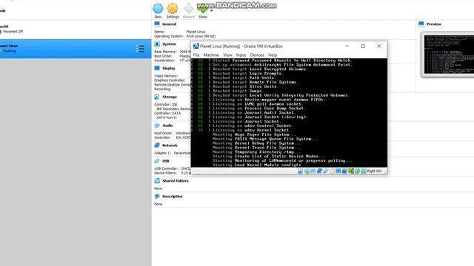Screen dimensions: 474x266
Task: Open the Help menu in VM window
Action: pyautogui.click(x=273, y=55)
